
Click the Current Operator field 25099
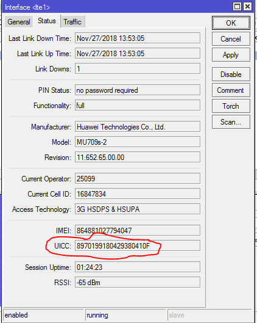(138, 179)
